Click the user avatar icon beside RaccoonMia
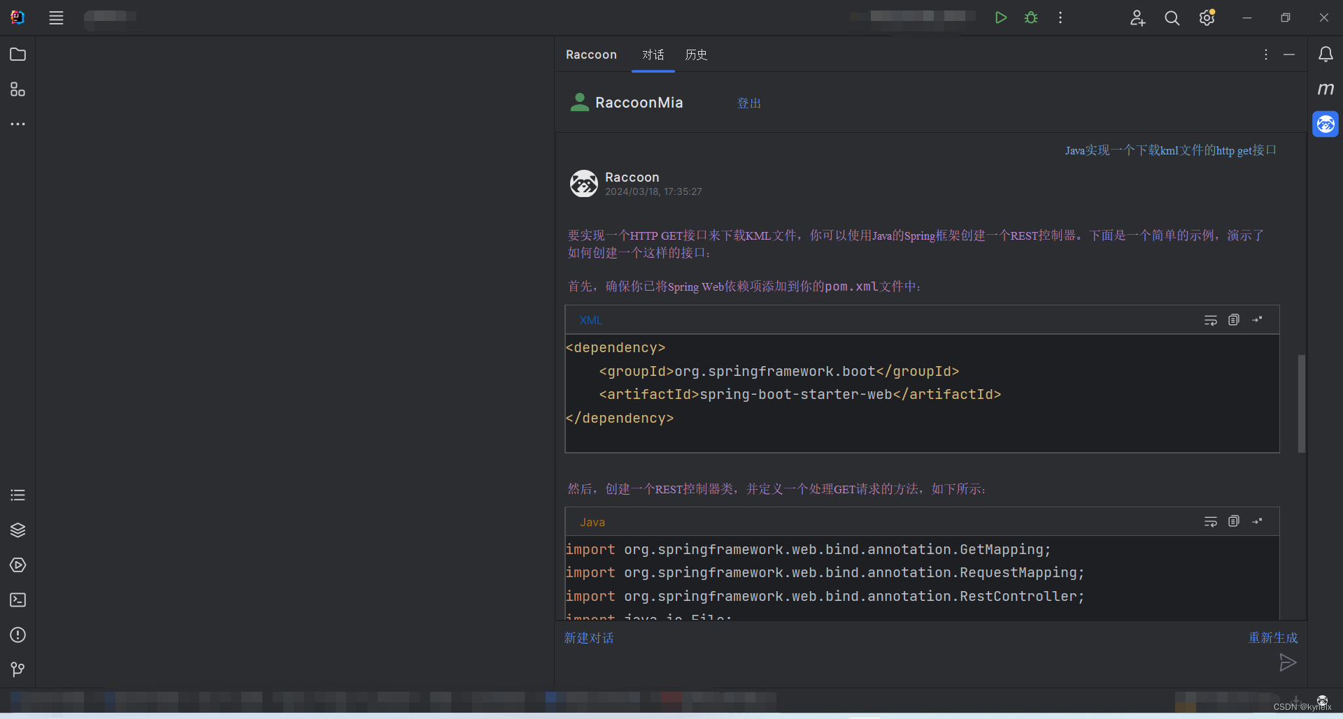 (x=579, y=103)
